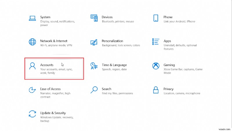Open the Privacy settings title

(x=168, y=89)
